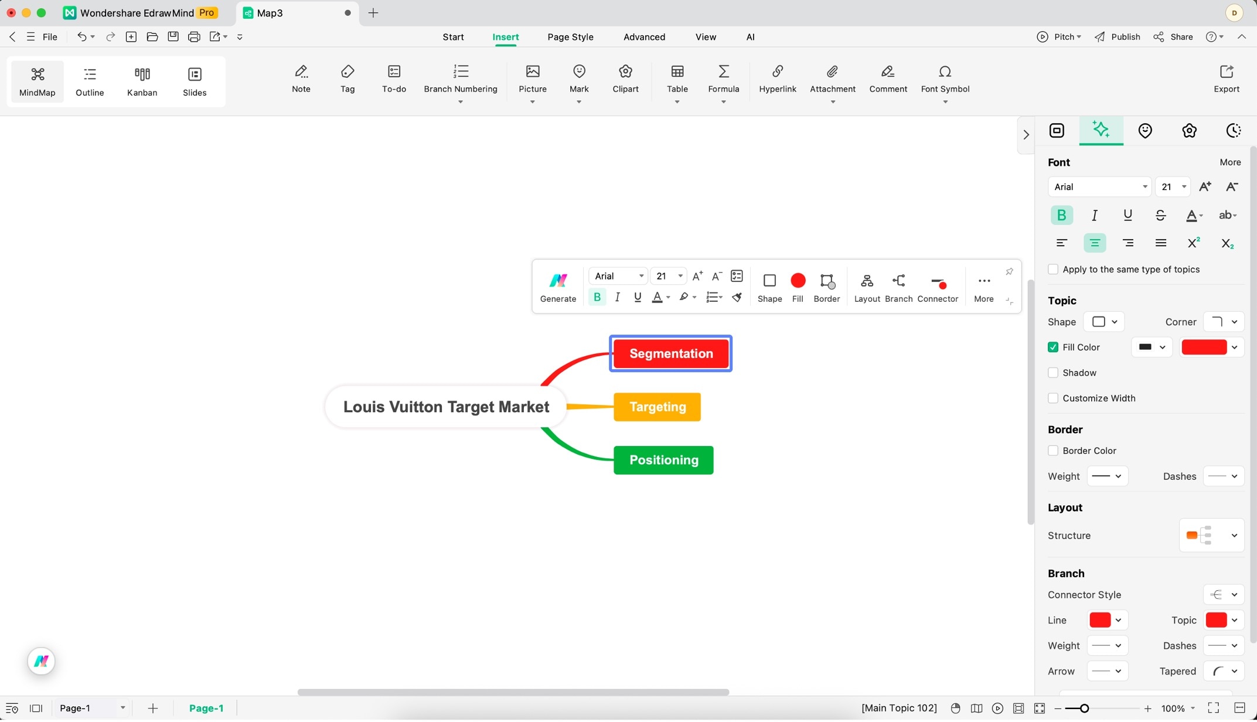Expand the Tapered branch dropdown

click(x=1224, y=671)
